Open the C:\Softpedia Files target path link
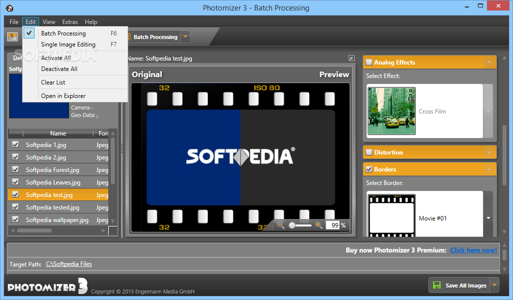513x300 pixels. tap(69, 264)
